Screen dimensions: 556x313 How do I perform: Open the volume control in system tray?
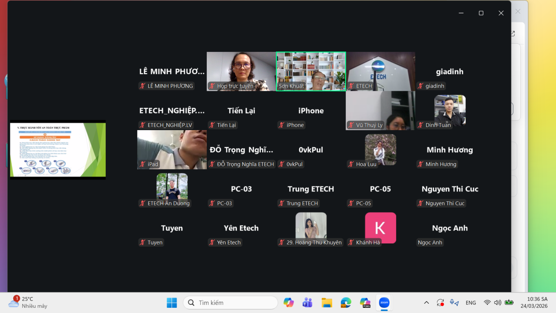coord(498,303)
